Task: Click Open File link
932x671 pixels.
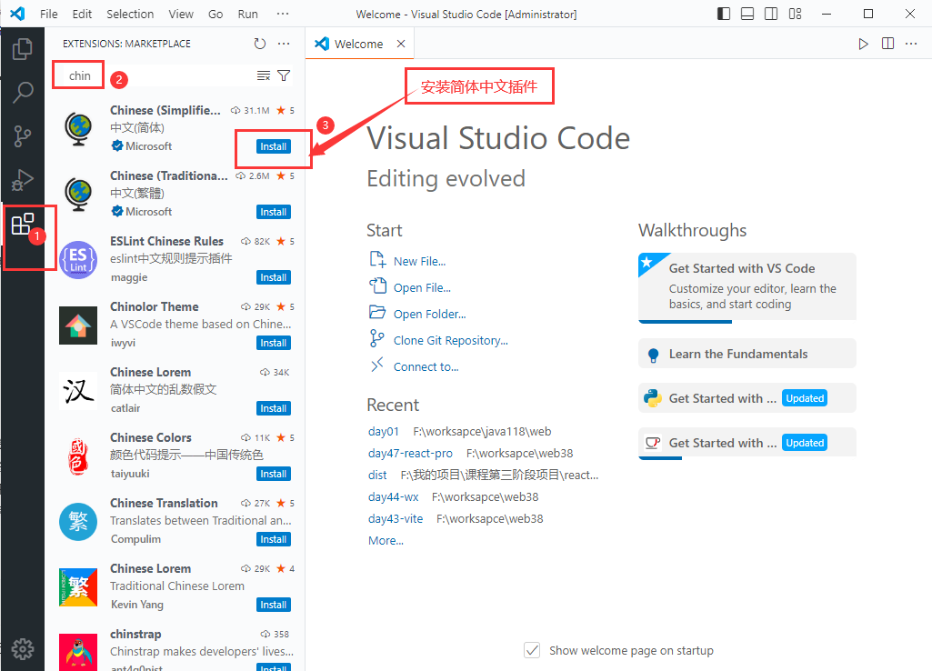Action: 422,287
